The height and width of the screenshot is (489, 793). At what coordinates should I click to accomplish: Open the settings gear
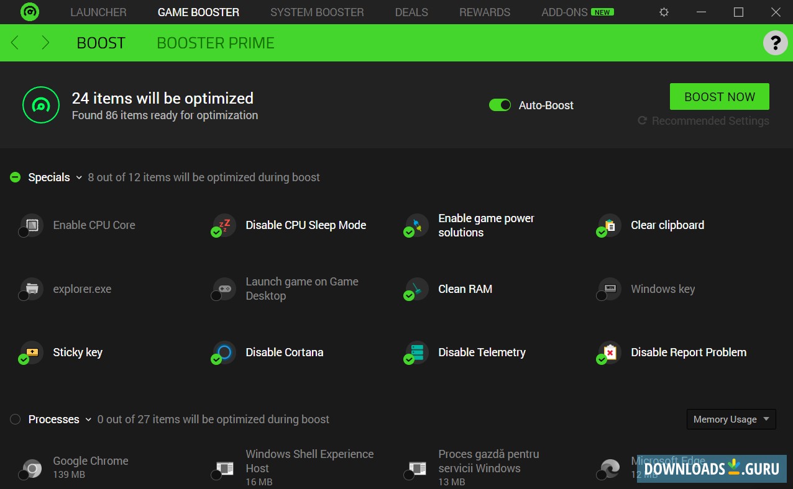(x=664, y=12)
